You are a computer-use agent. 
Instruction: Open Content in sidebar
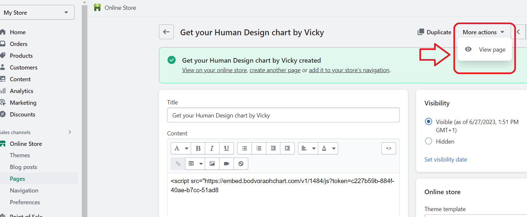pyautogui.click(x=20, y=79)
